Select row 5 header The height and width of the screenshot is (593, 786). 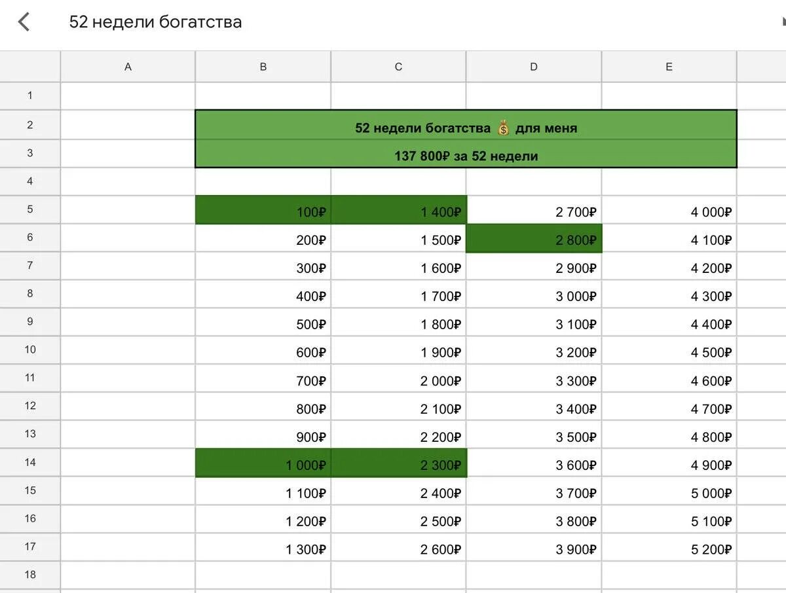[30, 209]
